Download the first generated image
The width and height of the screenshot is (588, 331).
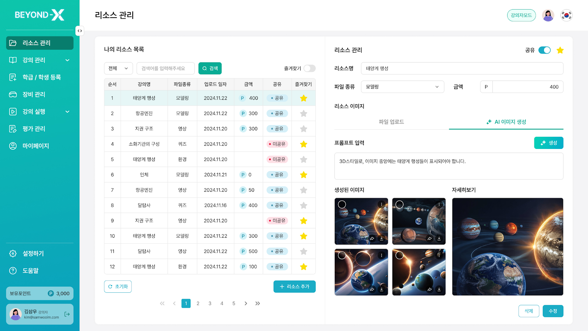tap(381, 239)
